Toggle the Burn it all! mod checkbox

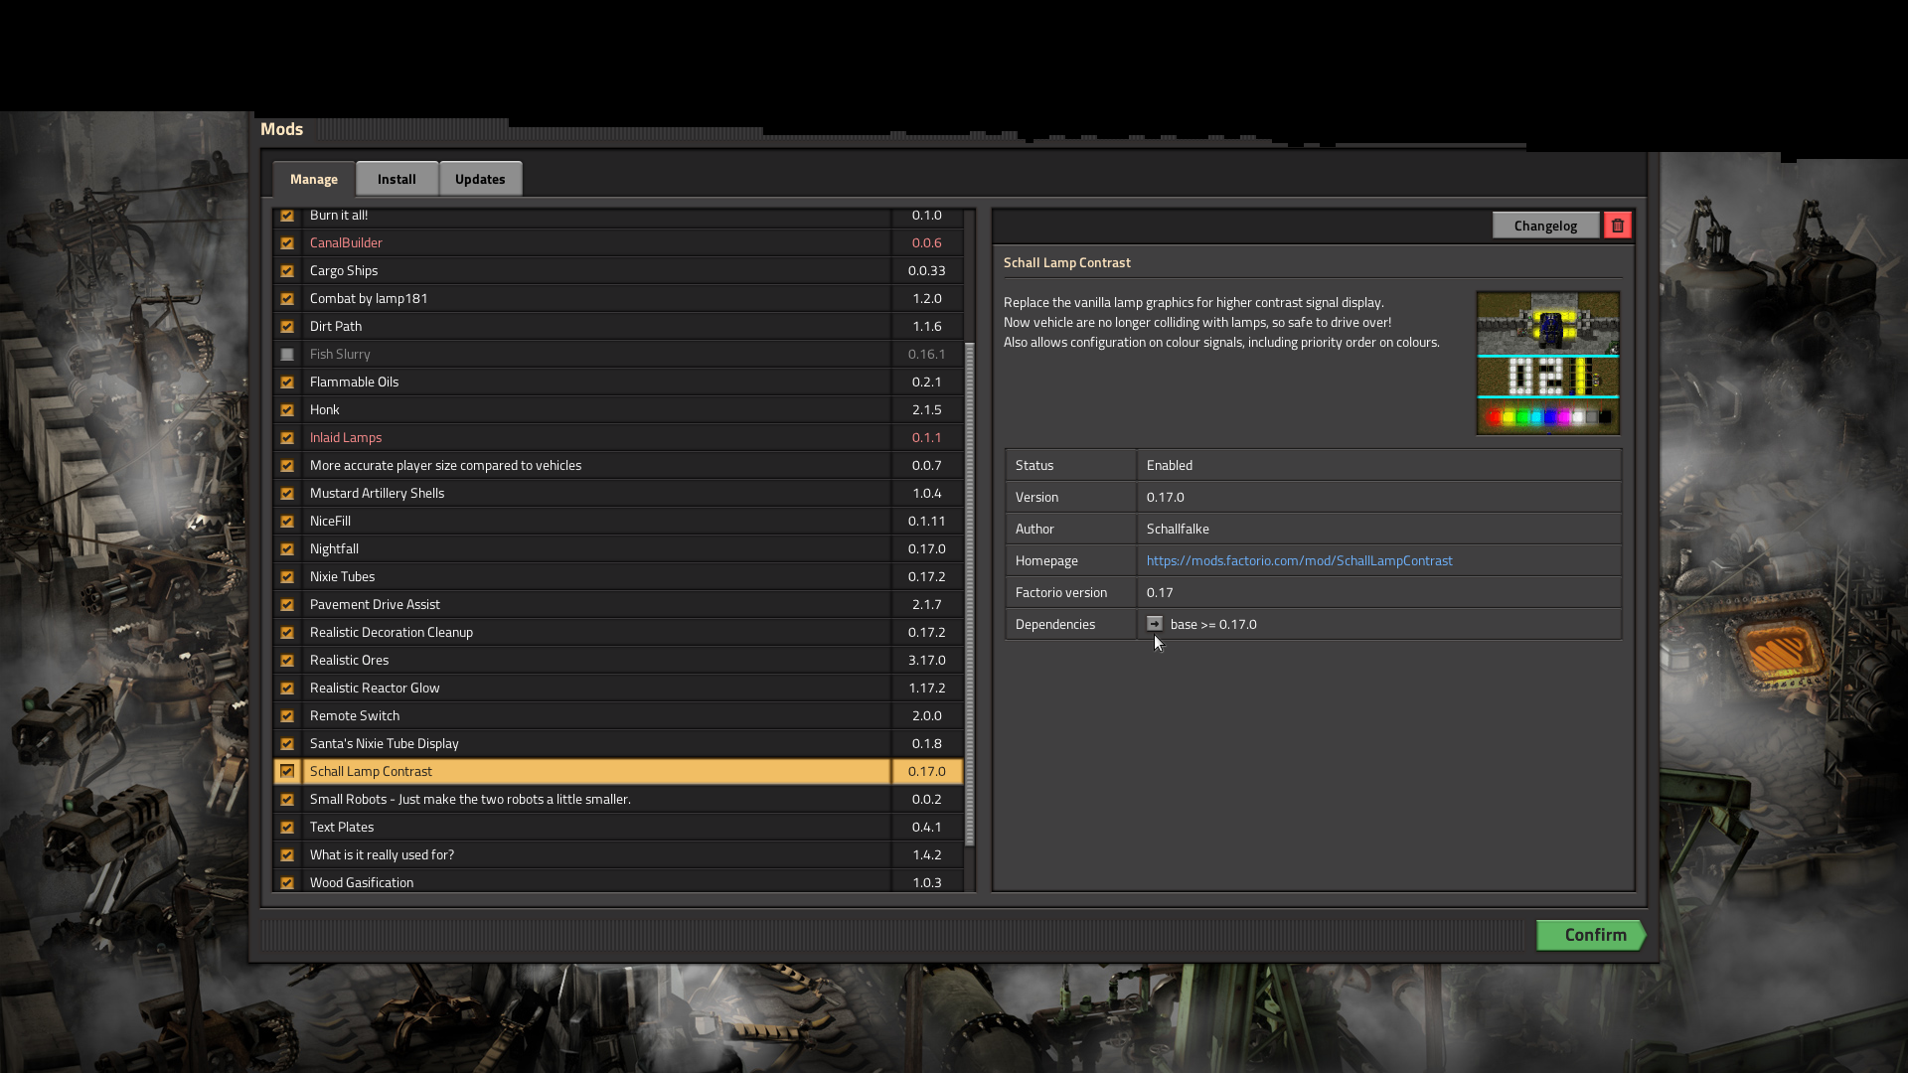coord(287,216)
